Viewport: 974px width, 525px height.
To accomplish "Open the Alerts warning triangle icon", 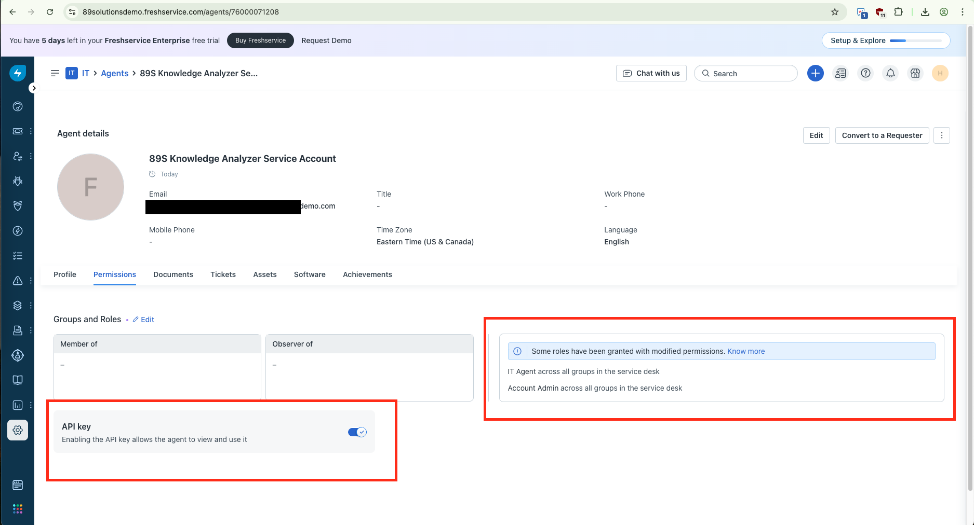I will (18, 281).
